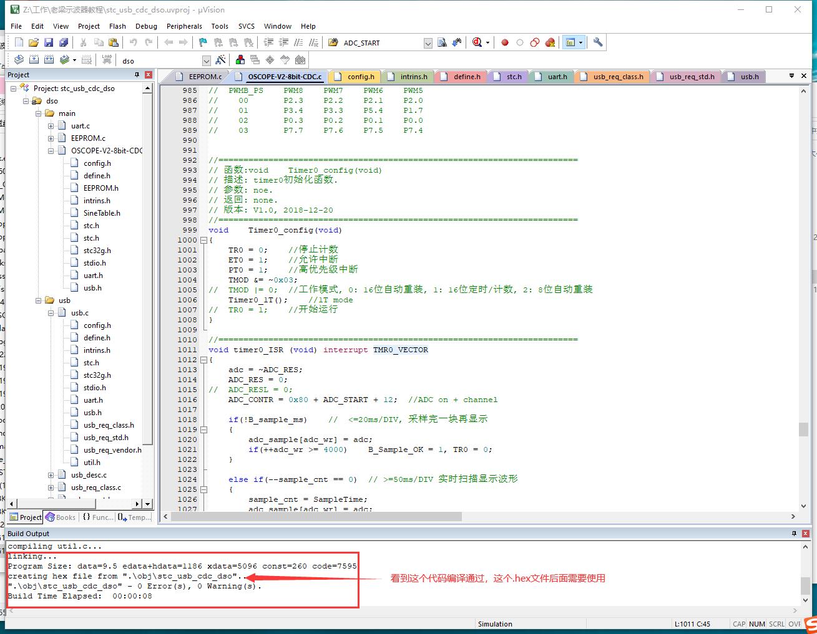Click the Cut scissors icon
This screenshot has width=817, height=634.
83,42
